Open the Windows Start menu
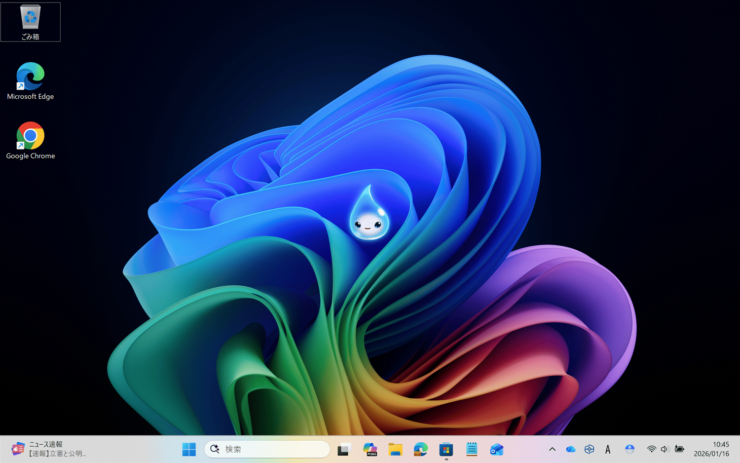 189,449
